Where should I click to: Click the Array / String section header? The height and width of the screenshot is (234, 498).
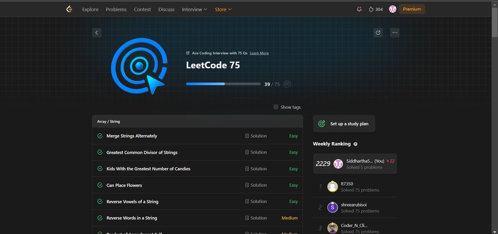point(197,121)
